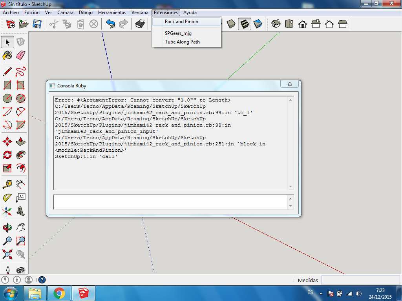Select the Zoom Window tool

pos(20,241)
